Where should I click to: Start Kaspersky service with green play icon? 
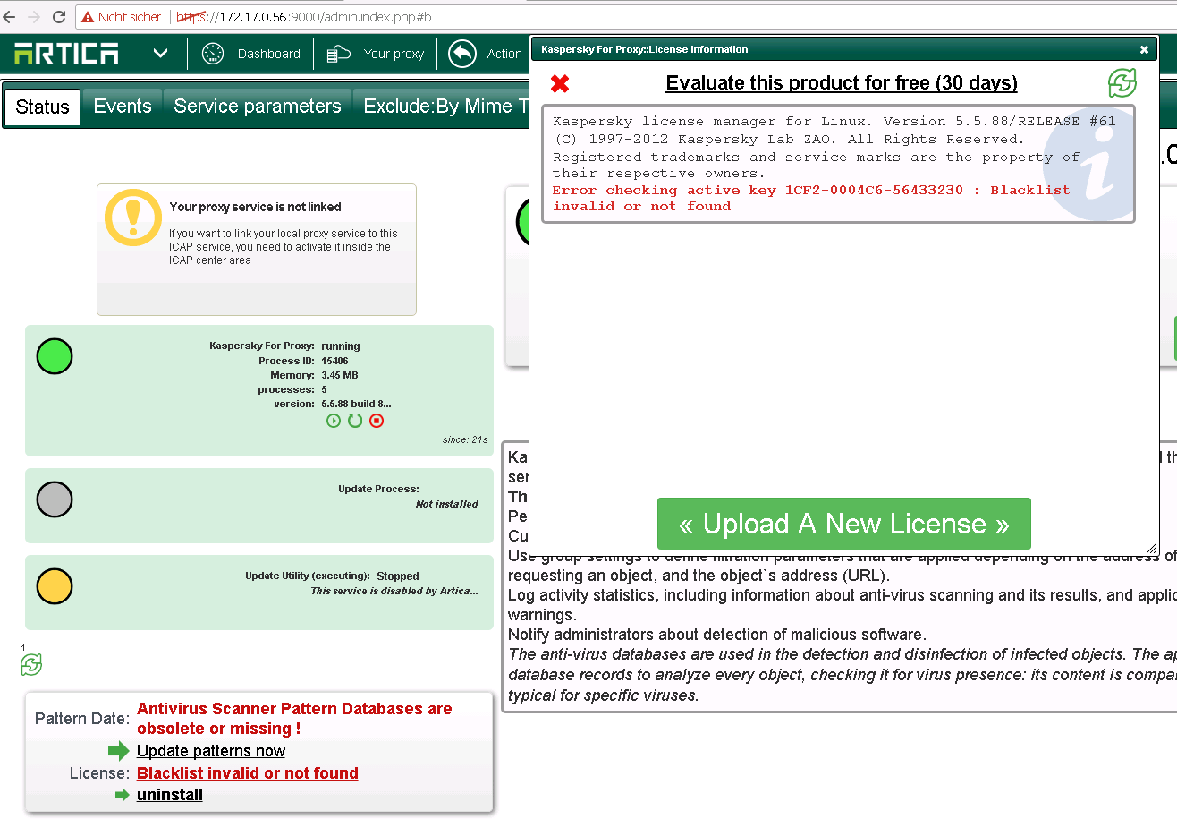(334, 421)
